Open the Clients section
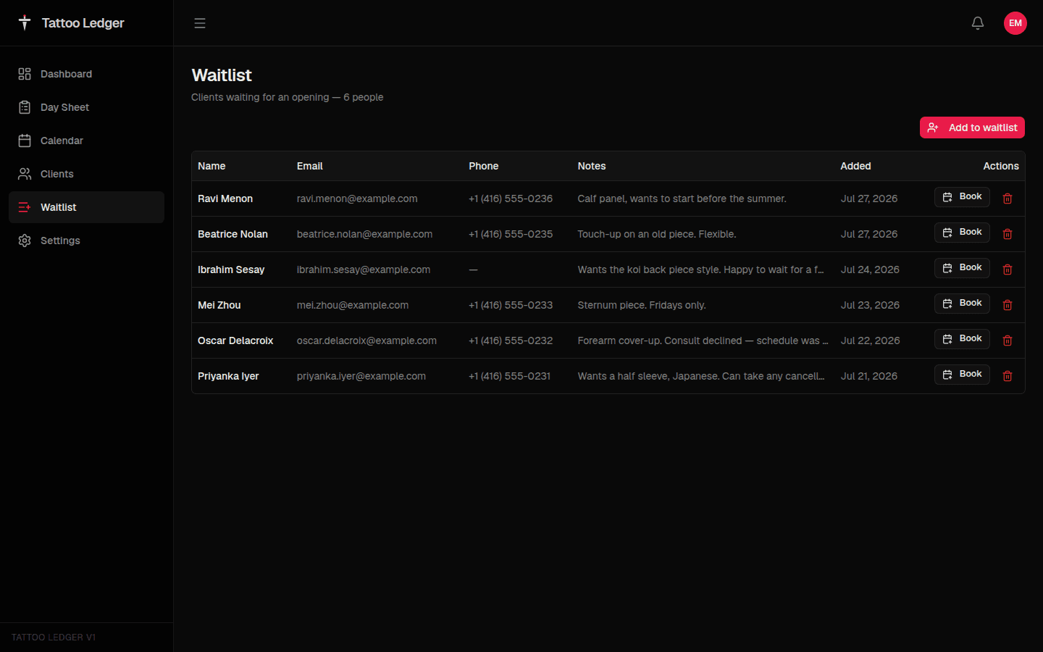 (86, 174)
